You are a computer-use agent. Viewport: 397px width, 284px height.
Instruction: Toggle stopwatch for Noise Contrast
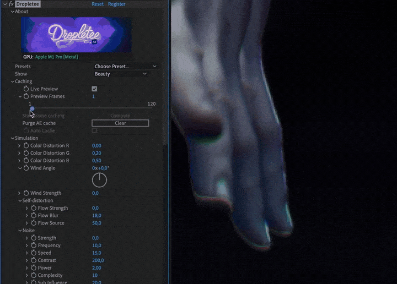click(x=34, y=260)
